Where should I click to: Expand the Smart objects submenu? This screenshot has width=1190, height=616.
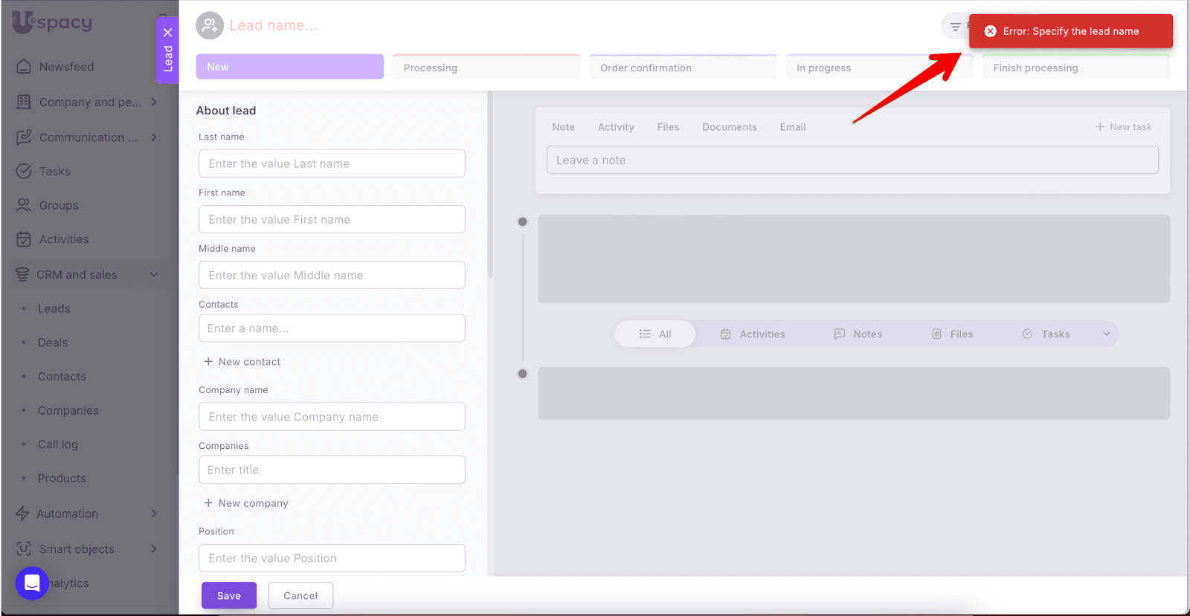click(154, 549)
